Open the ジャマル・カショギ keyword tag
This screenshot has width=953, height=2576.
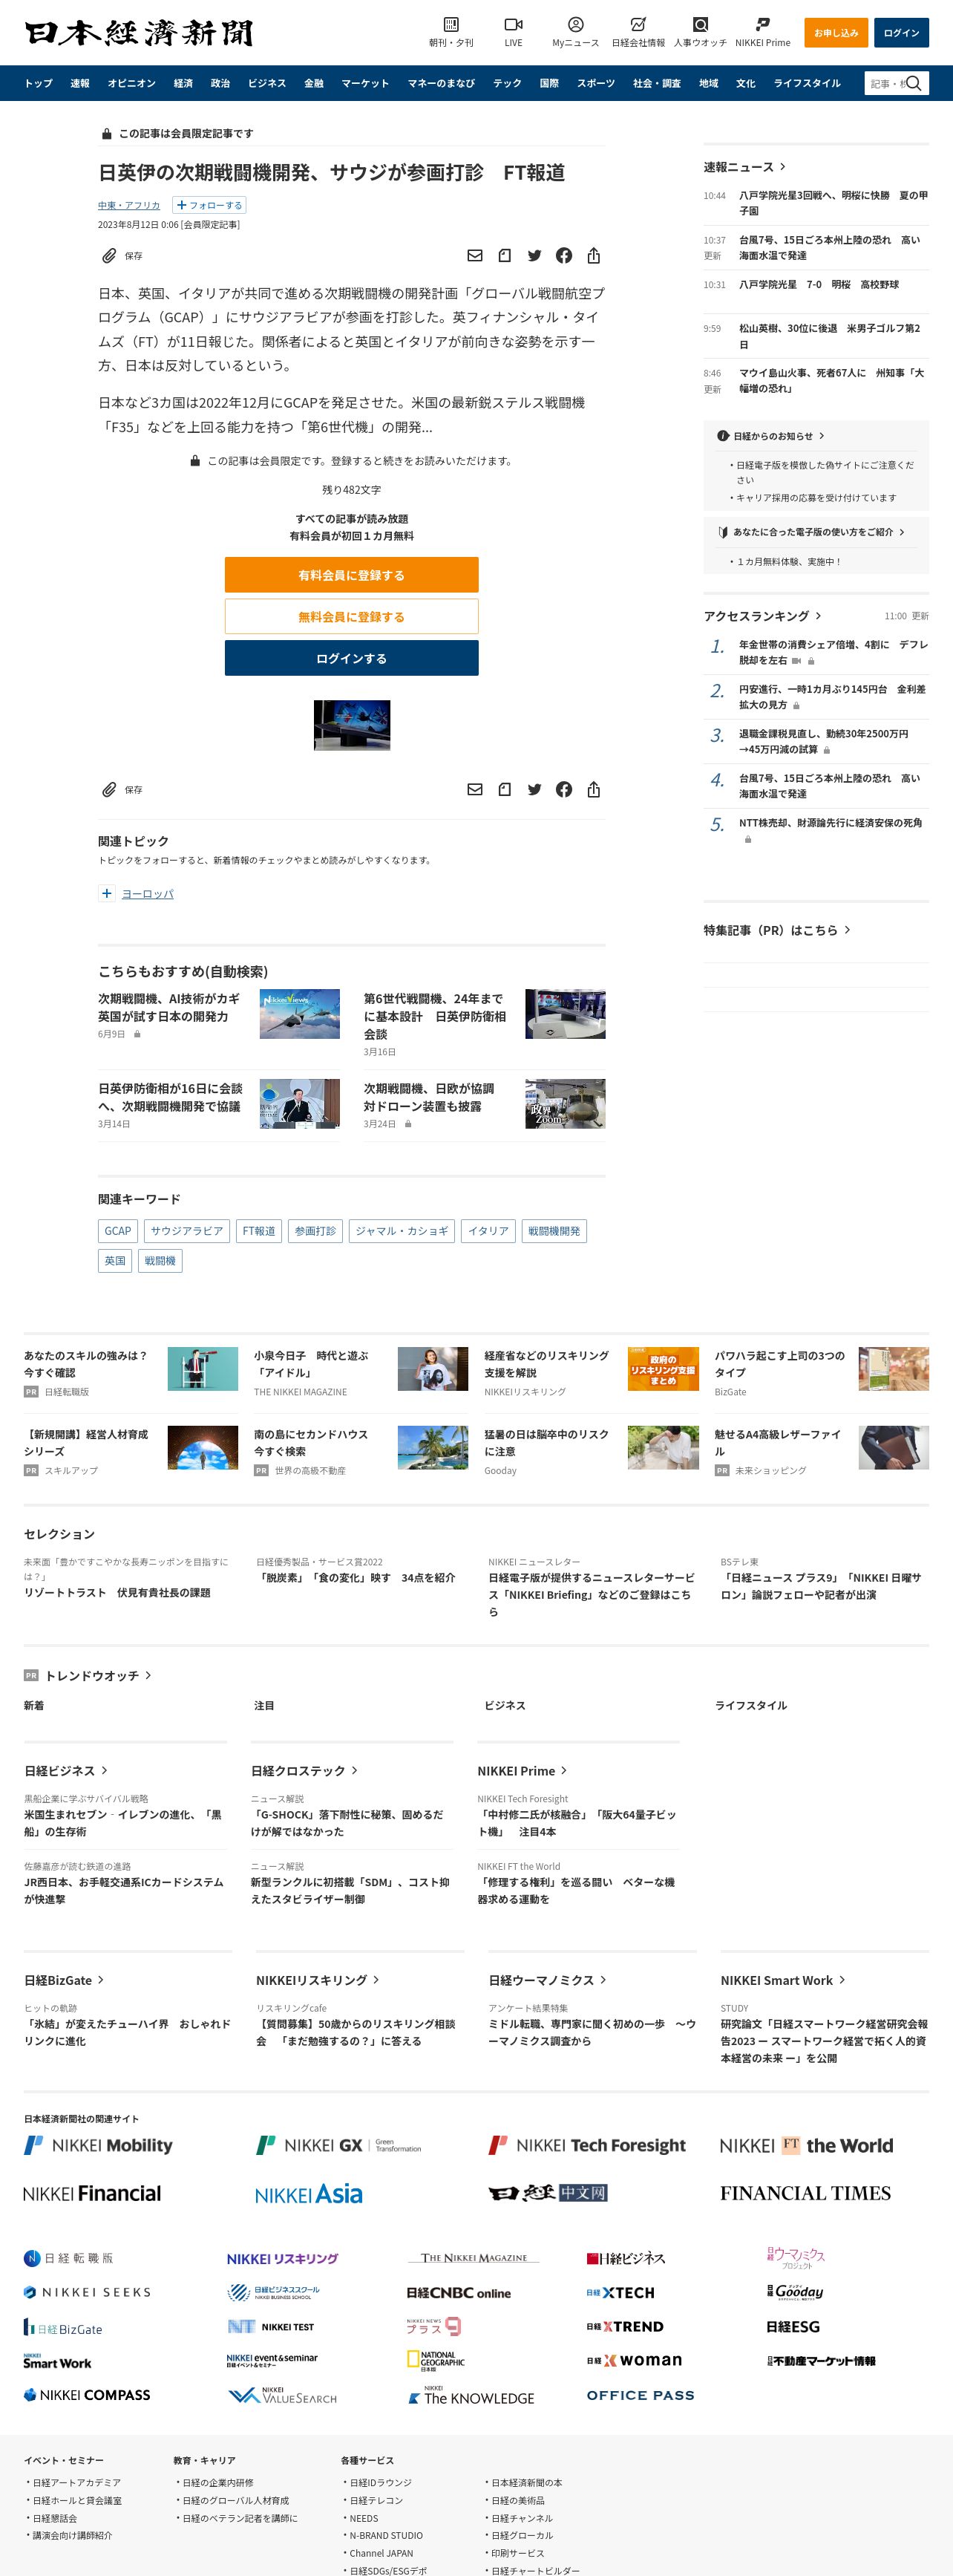tap(401, 1231)
